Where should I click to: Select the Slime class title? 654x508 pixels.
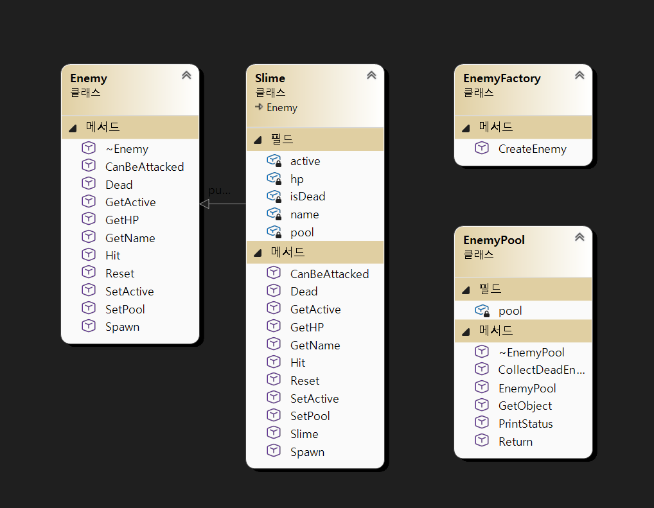pyautogui.click(x=270, y=78)
